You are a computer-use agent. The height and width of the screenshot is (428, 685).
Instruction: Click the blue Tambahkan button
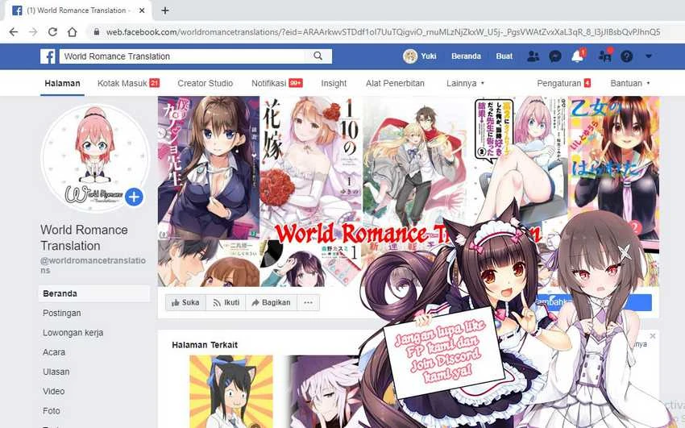tap(594, 302)
